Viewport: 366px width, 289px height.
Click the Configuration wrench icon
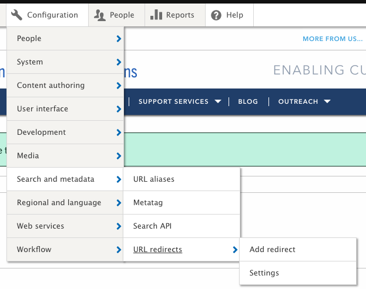click(17, 15)
